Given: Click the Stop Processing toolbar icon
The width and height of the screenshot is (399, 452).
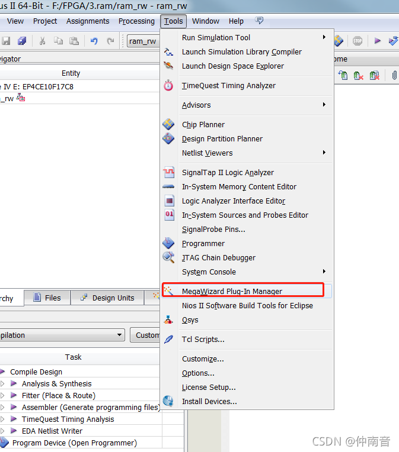Looking at the screenshot, I should click(357, 41).
